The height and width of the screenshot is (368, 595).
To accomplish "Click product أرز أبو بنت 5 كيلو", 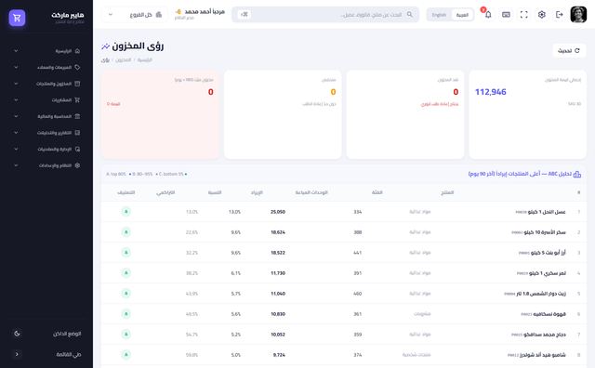I will tap(548, 253).
